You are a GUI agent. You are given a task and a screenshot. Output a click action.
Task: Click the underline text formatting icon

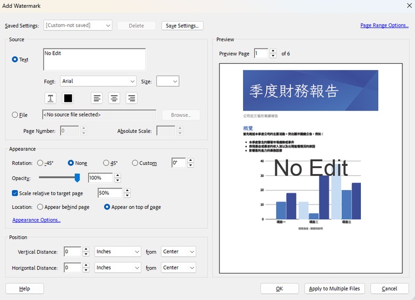[x=51, y=98]
